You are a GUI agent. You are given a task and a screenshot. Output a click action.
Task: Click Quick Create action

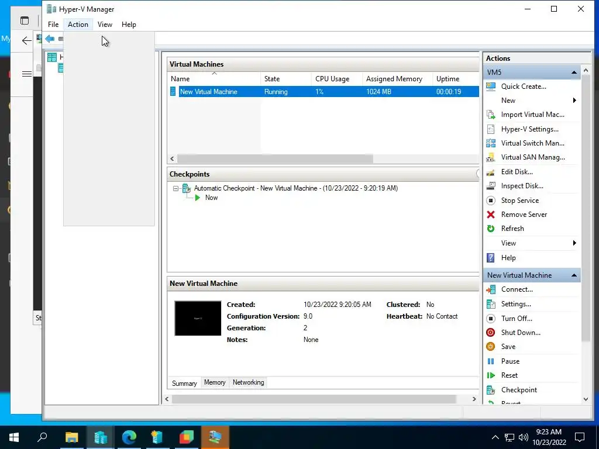pyautogui.click(x=524, y=87)
